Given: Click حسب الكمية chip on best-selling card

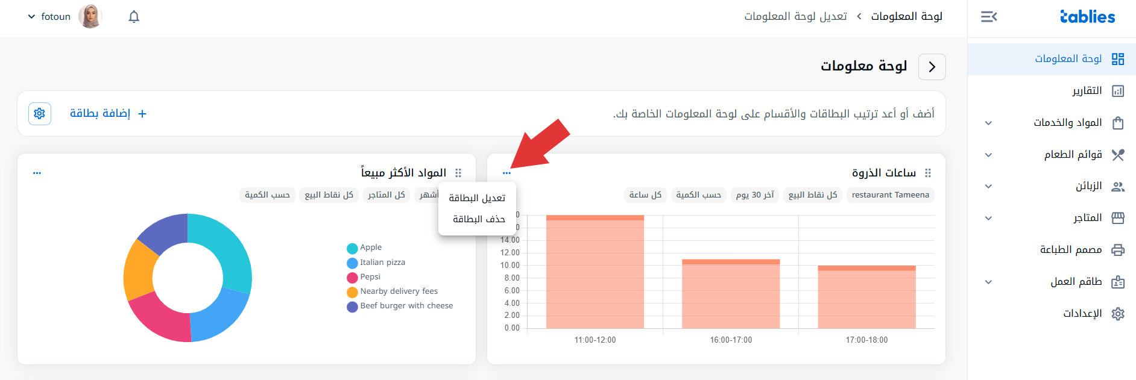Looking at the screenshot, I should click(x=267, y=195).
